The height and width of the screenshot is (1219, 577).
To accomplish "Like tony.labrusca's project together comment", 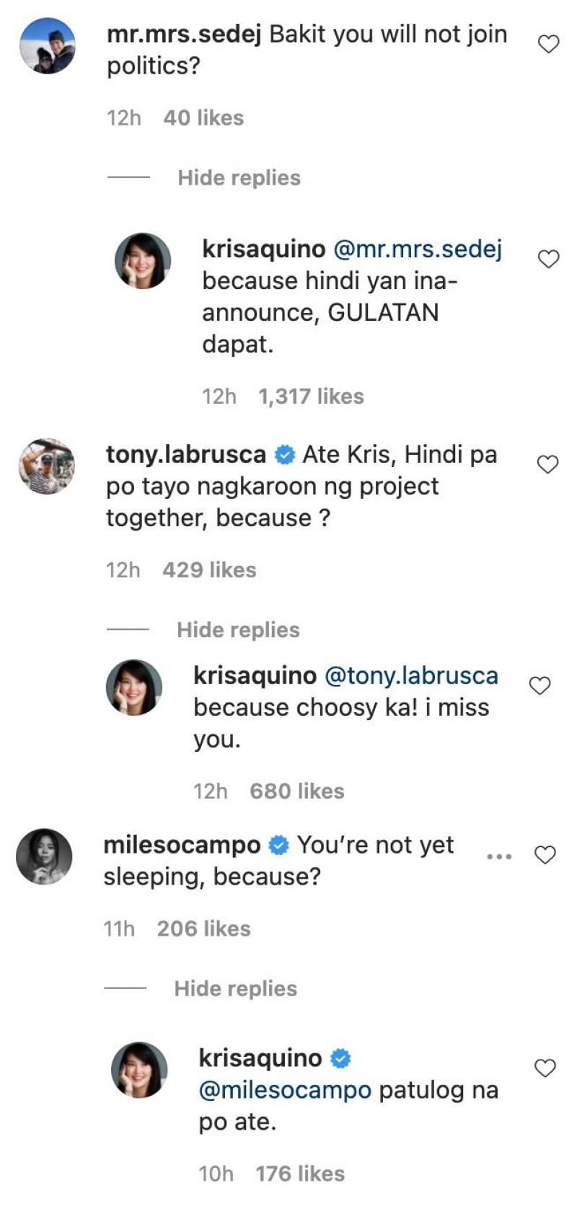I will point(549,464).
